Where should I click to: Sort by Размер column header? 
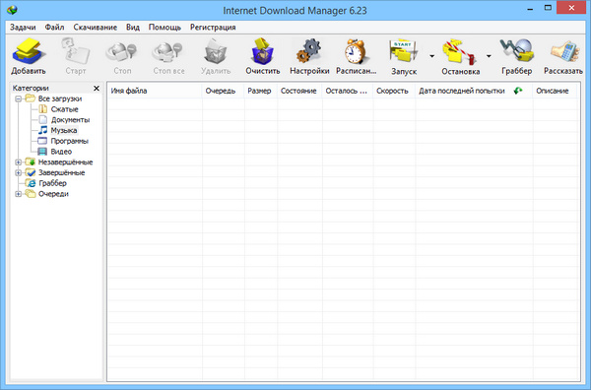pyautogui.click(x=261, y=91)
